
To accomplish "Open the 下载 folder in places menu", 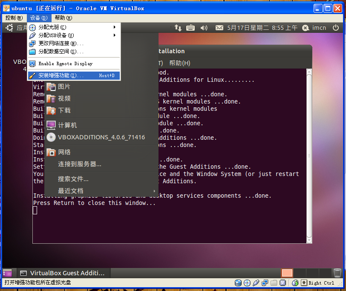I will point(101,110).
